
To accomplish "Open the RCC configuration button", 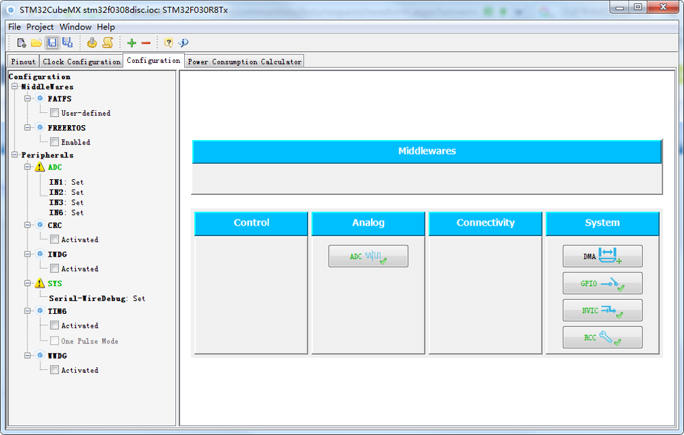I will [603, 337].
